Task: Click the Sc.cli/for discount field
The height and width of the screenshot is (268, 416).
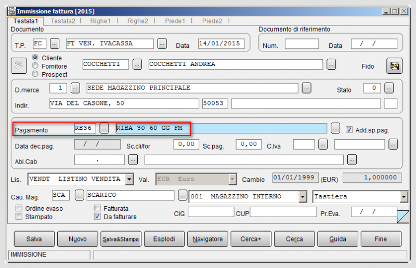Action: (x=186, y=144)
